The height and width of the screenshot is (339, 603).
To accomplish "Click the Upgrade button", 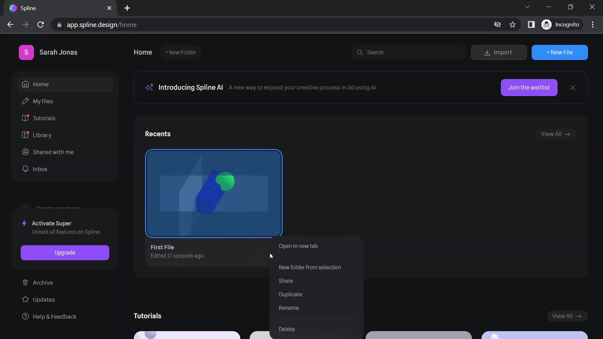I will pos(65,252).
